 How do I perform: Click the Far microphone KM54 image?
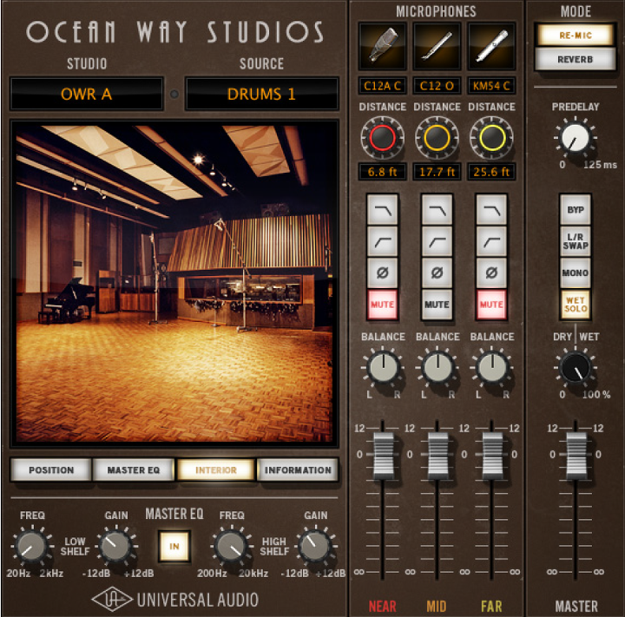[491, 46]
